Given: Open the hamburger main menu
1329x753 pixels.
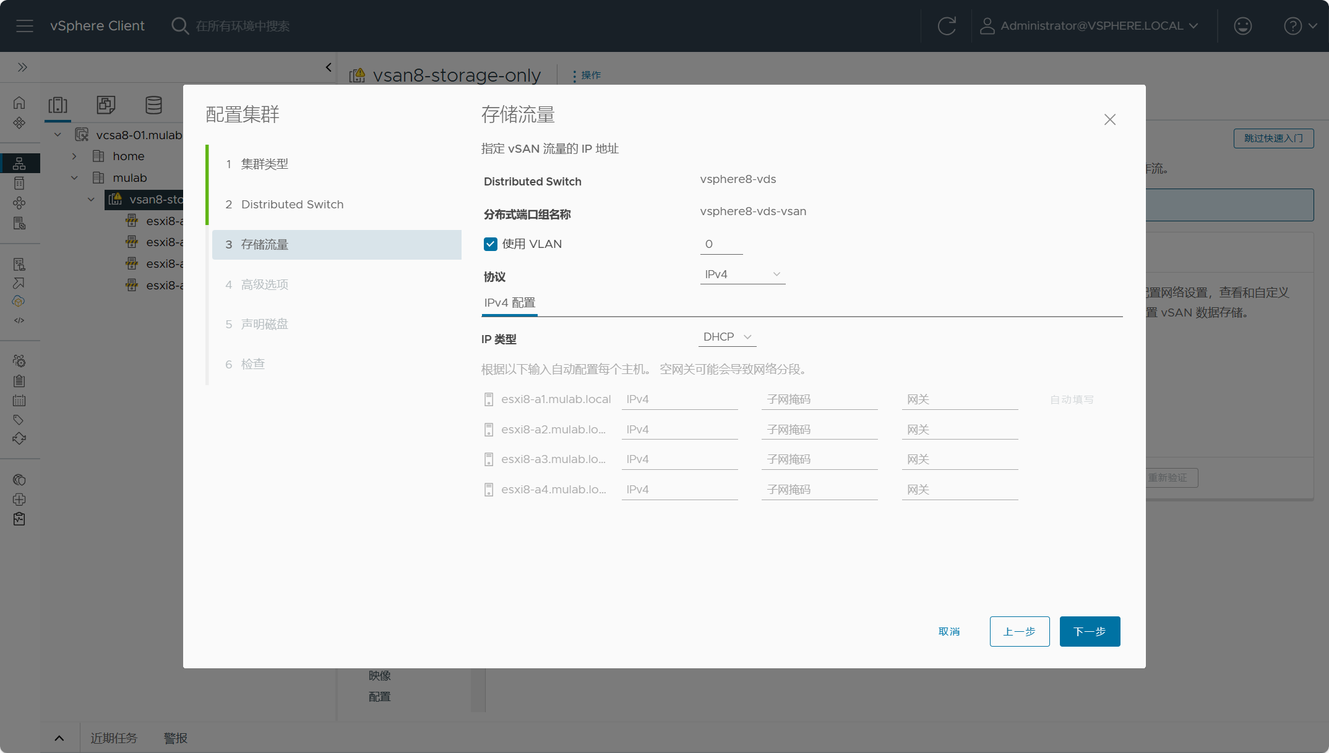Looking at the screenshot, I should (25, 26).
